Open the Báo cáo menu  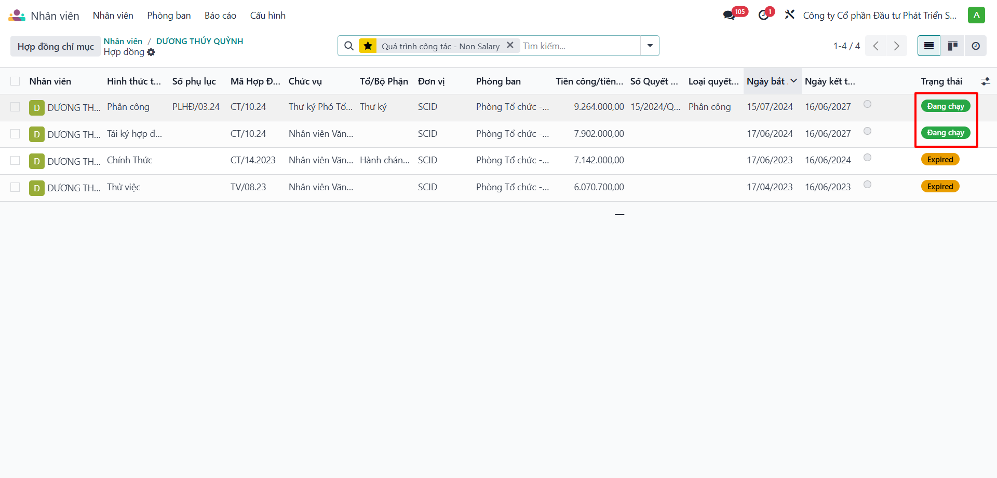pos(220,16)
